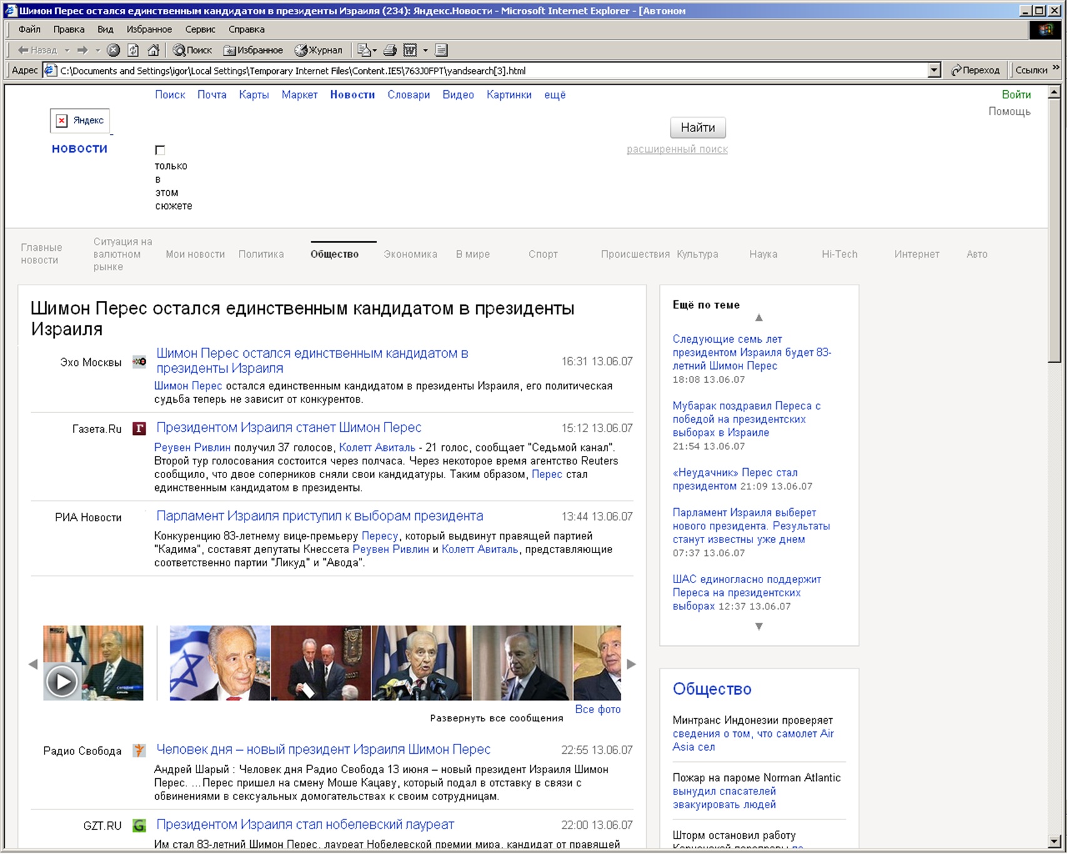Switch to the Экономика news tab
This screenshot has height=854, width=1067.
tap(410, 254)
